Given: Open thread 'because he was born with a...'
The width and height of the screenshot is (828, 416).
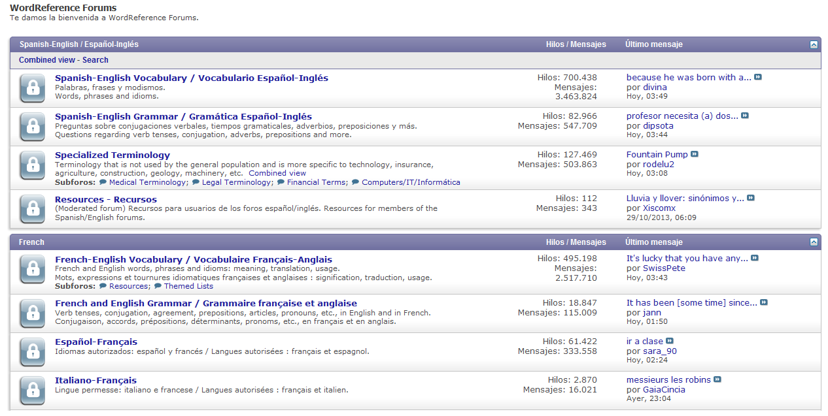Looking at the screenshot, I should (x=689, y=78).
